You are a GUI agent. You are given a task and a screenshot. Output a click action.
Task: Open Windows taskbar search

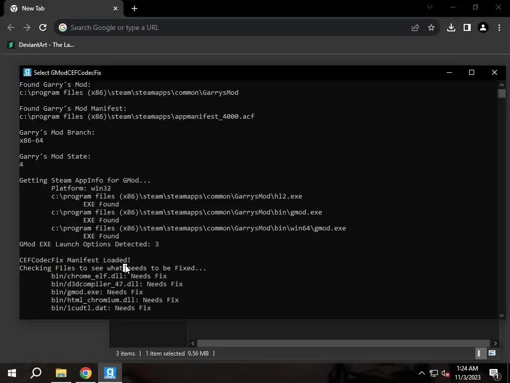(x=36, y=373)
